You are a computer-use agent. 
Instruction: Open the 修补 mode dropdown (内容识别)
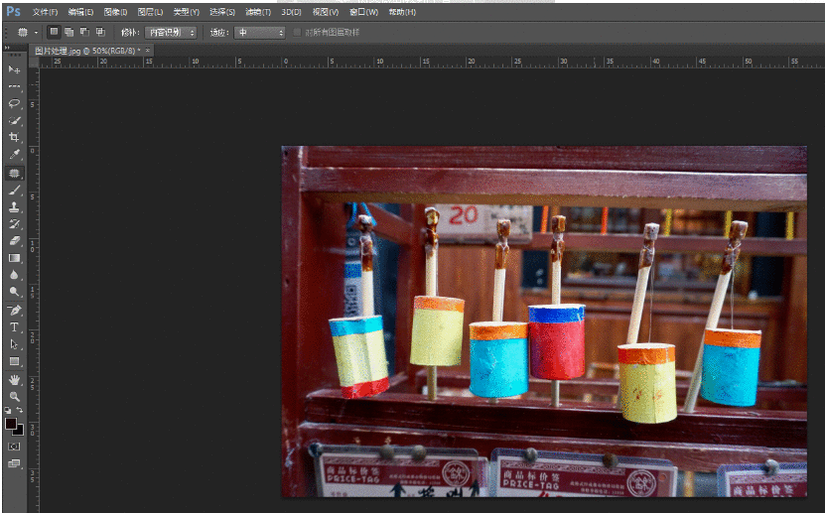[170, 33]
